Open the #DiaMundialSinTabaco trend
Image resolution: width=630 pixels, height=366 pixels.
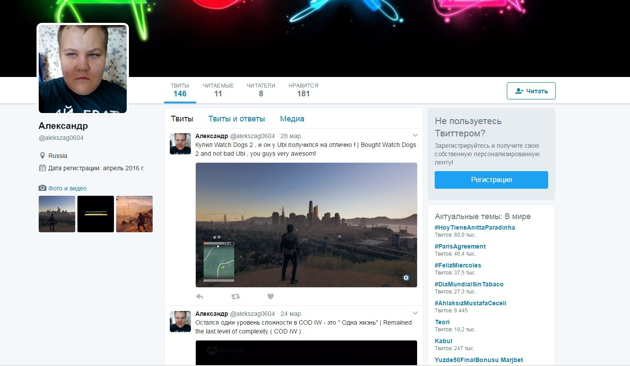469,284
